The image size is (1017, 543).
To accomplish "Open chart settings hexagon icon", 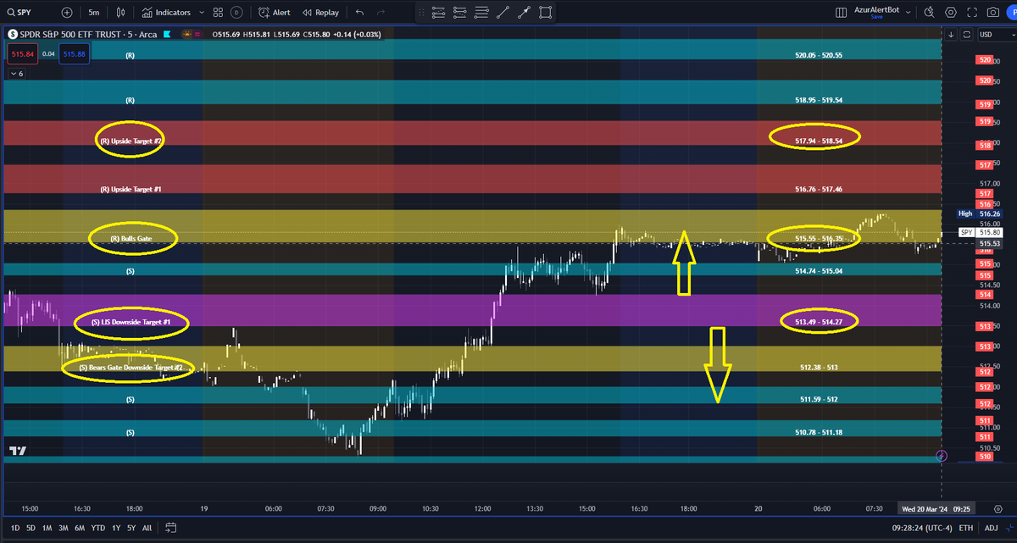I will [950, 13].
